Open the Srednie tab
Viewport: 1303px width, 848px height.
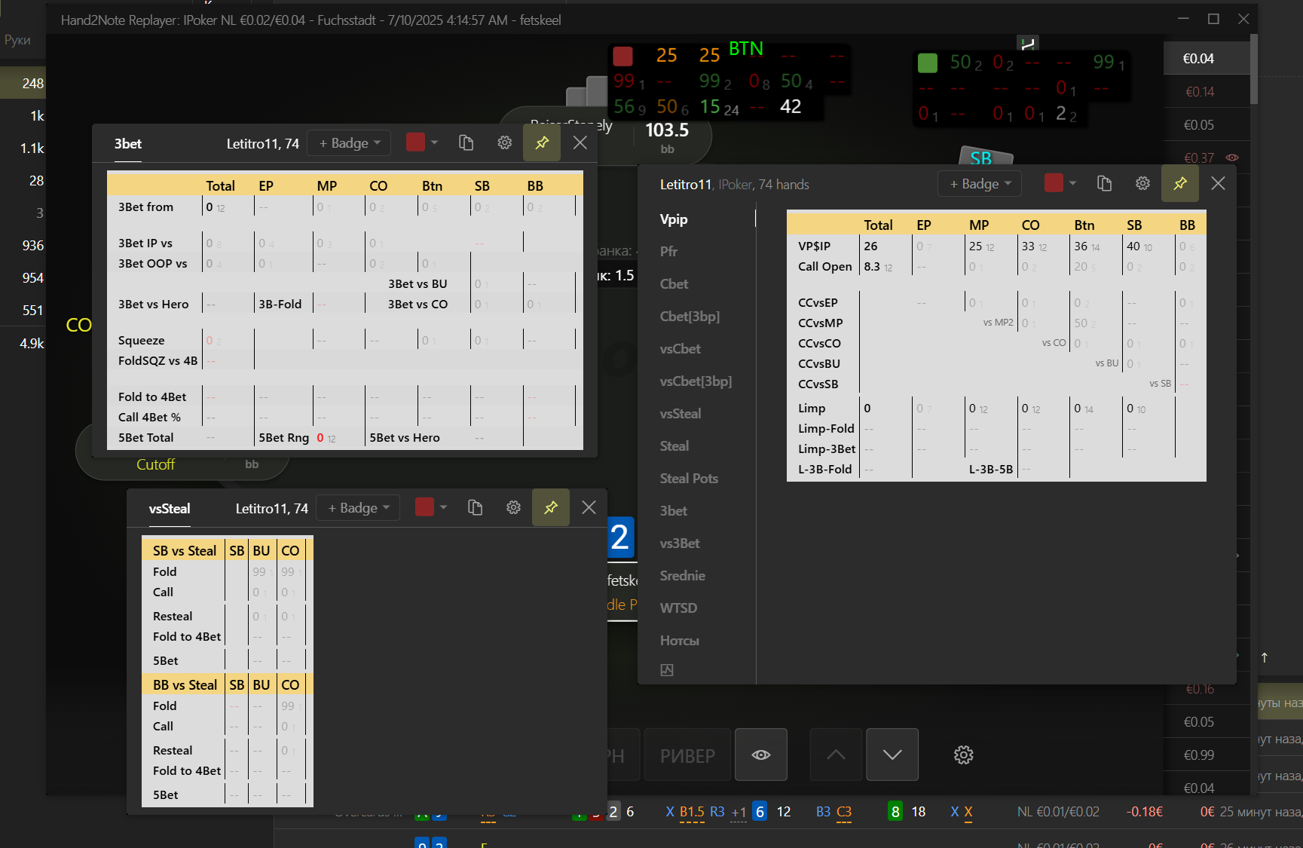(x=683, y=576)
